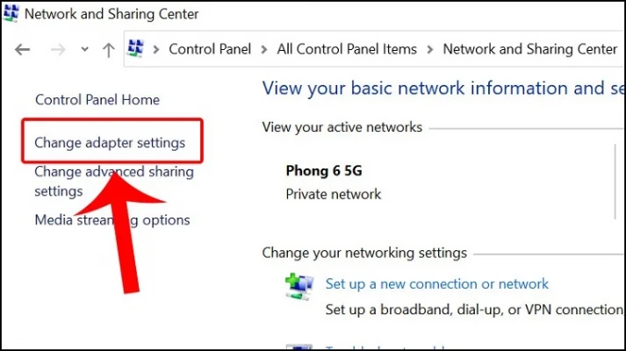
Task: Open Change adapter settings
Action: click(x=110, y=143)
